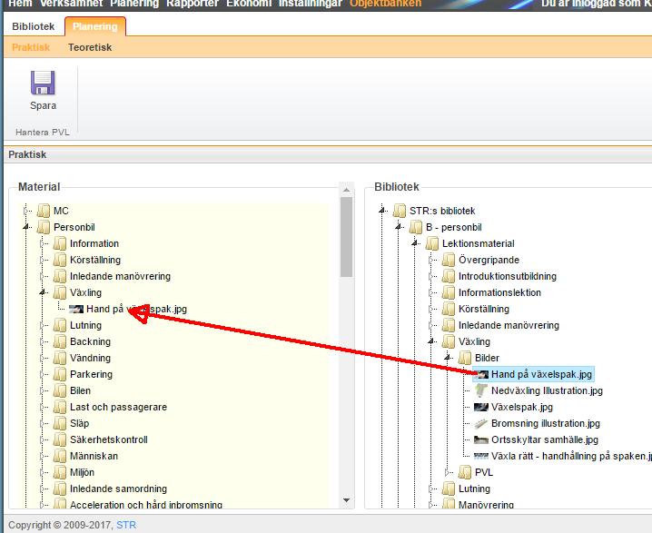
Task: Click the PVL folder icon in Bibliotek
Action: pyautogui.click(x=464, y=472)
